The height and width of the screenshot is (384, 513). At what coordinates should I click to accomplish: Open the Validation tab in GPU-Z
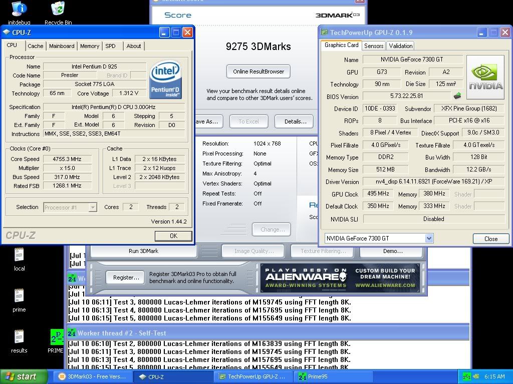click(401, 46)
